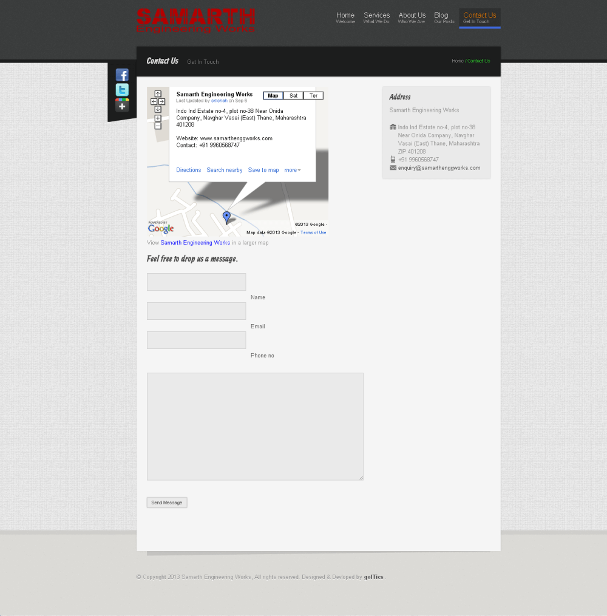Switch the map to Map view
Screen dimensions: 607x616
coord(273,95)
